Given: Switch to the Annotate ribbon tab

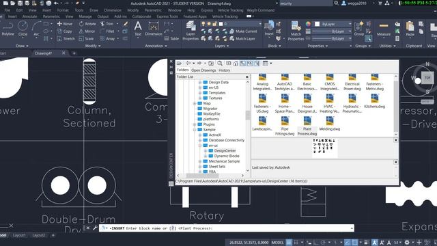Looking at the screenshot, I should coord(29,16).
